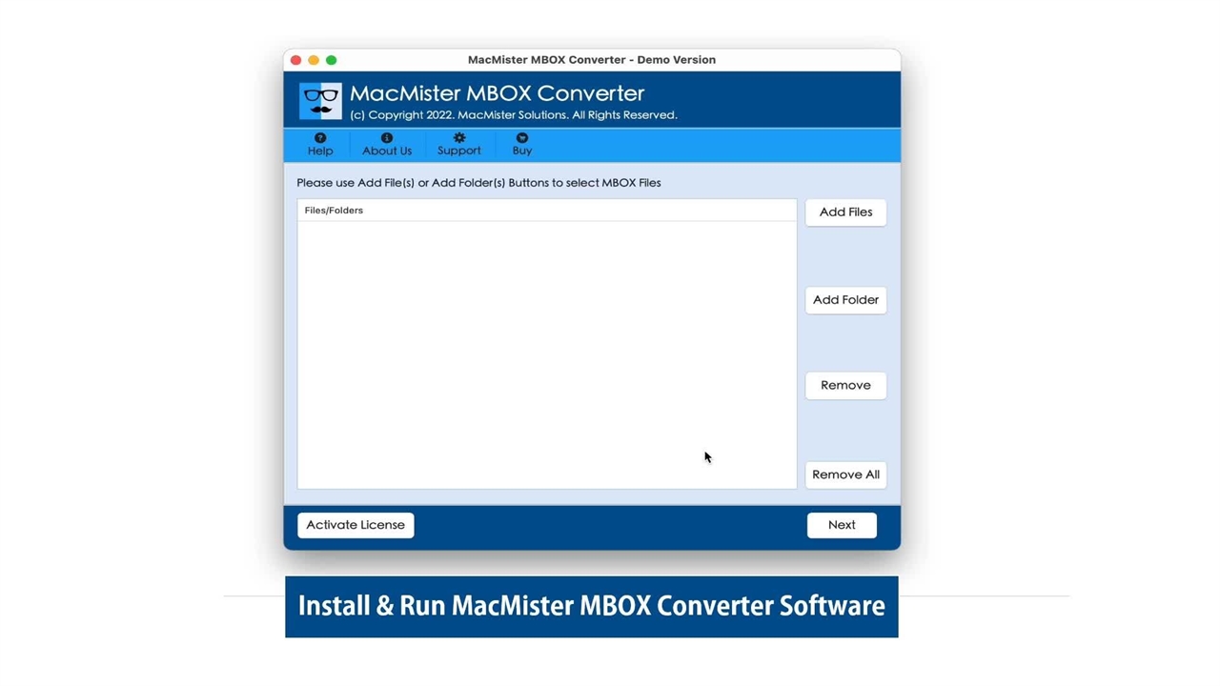Click the MacMister MBOX Converter header title
This screenshot has height=686, width=1220.
[x=497, y=93]
